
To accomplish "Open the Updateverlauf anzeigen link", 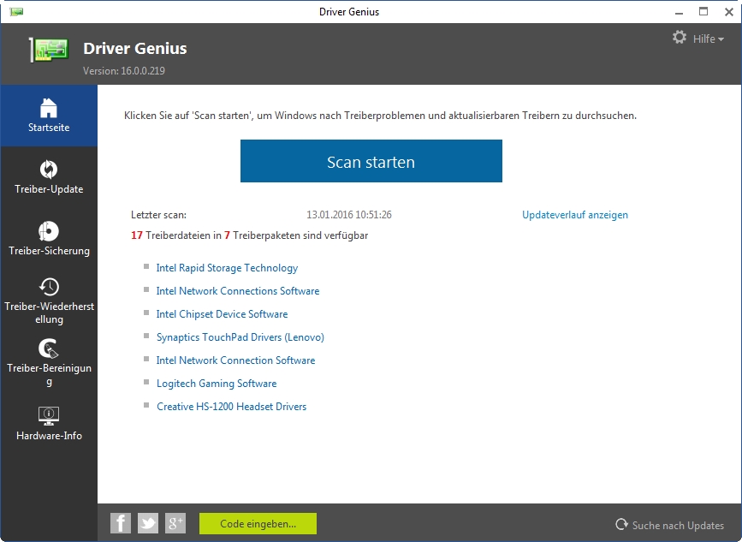I will pyautogui.click(x=575, y=215).
